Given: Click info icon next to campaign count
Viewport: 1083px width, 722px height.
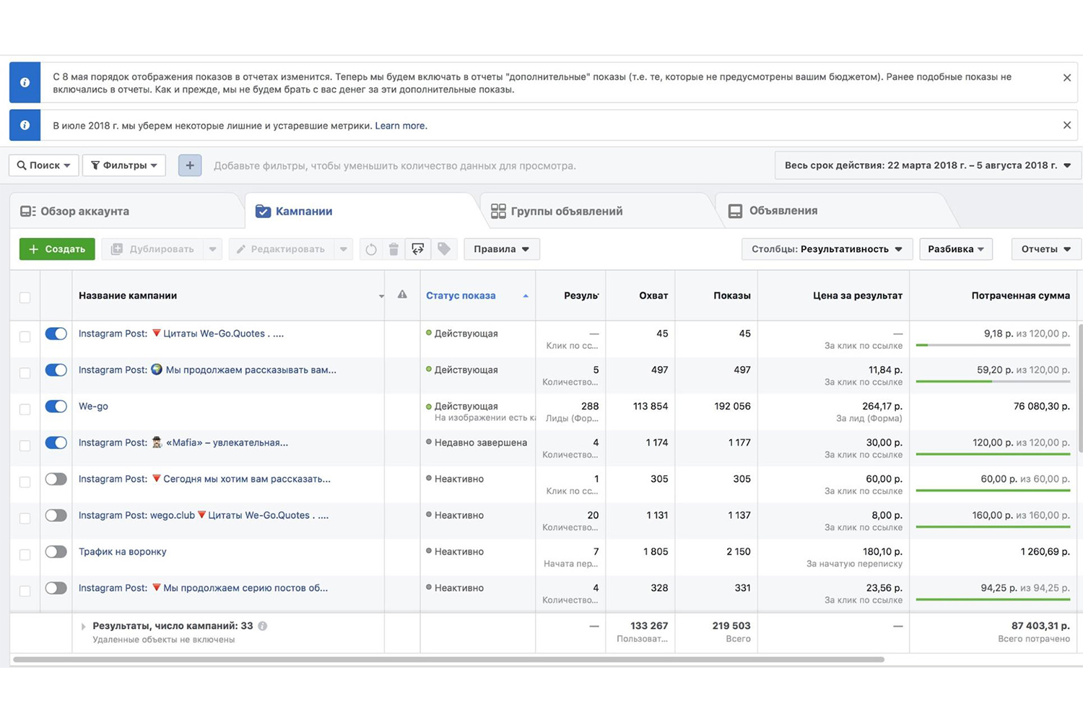Looking at the screenshot, I should click(x=263, y=626).
